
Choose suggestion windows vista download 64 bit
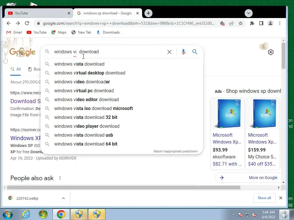[122, 144]
